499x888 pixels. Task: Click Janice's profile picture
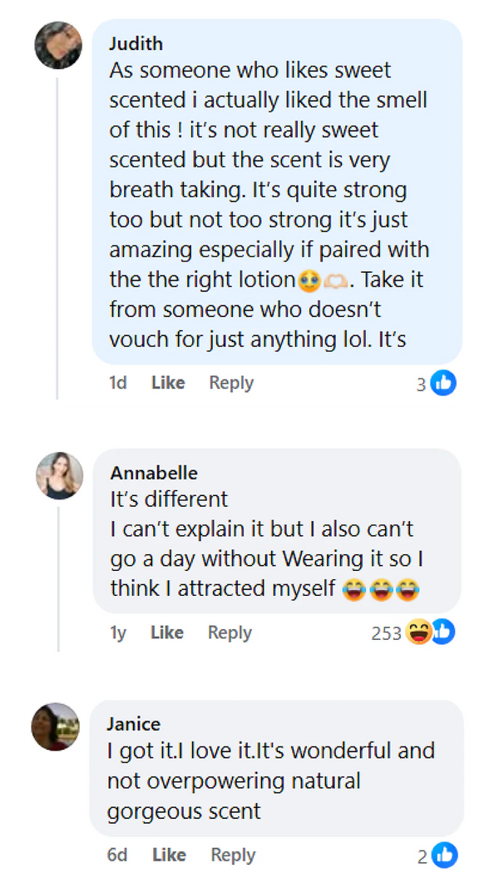click(55, 727)
